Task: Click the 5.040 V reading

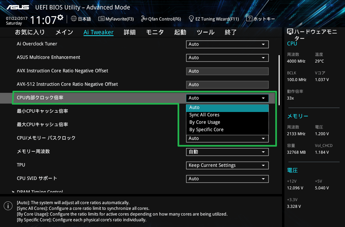Action: point(322,188)
